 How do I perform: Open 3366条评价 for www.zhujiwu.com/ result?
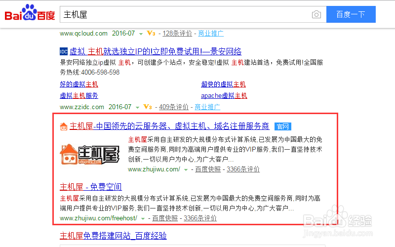(x=243, y=169)
